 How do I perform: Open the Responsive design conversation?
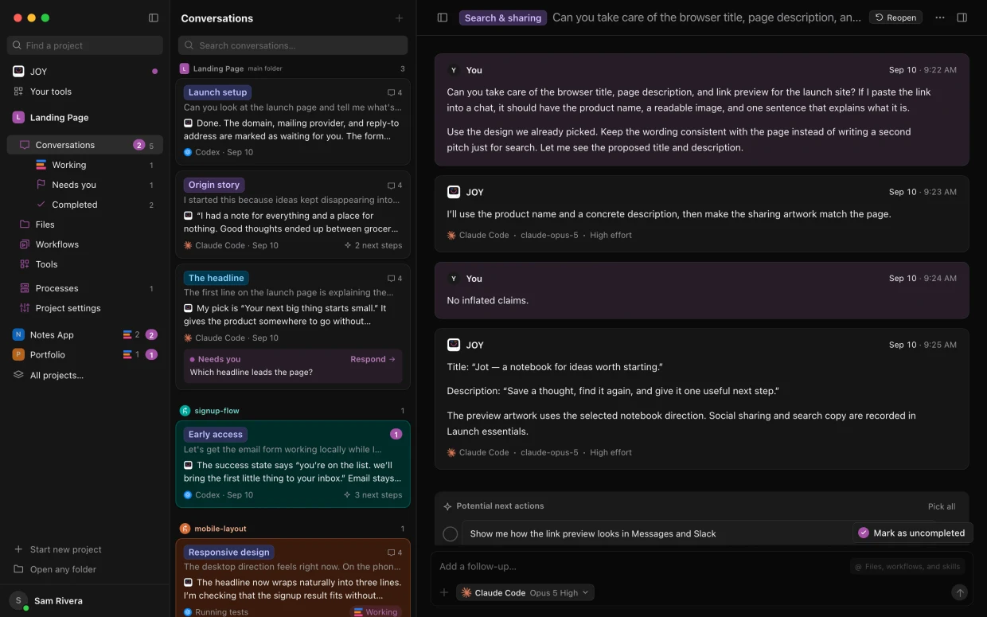(293, 578)
